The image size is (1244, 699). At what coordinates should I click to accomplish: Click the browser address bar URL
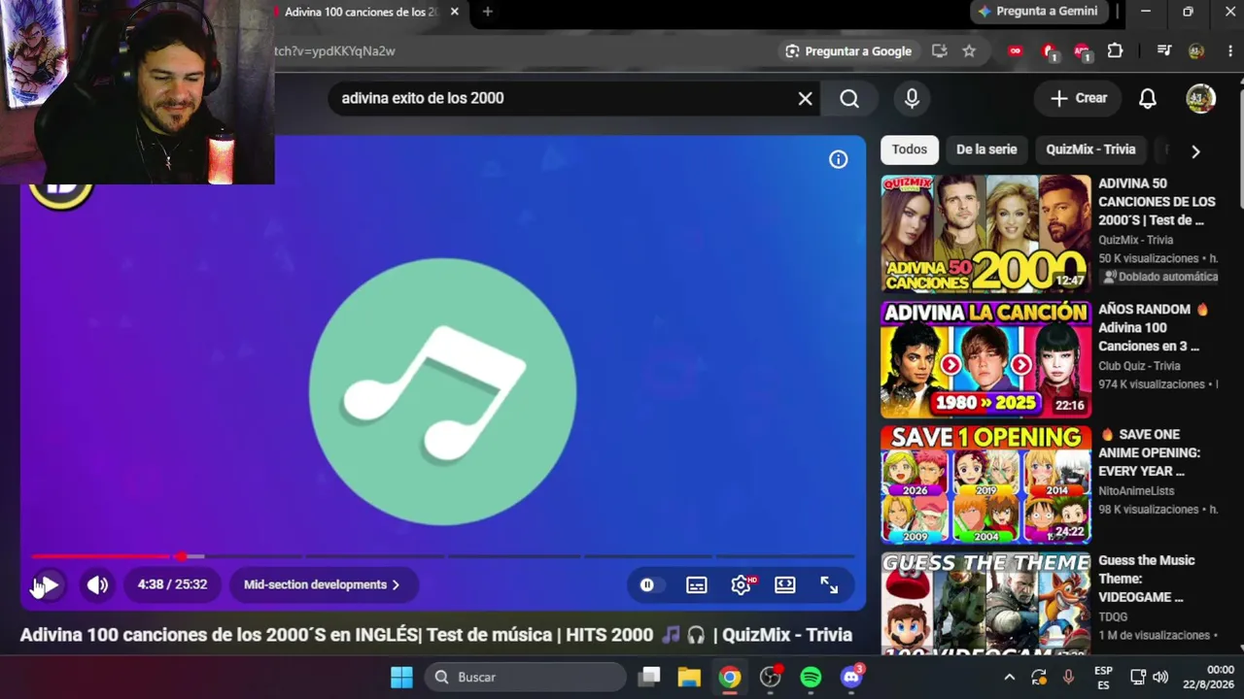[334, 51]
